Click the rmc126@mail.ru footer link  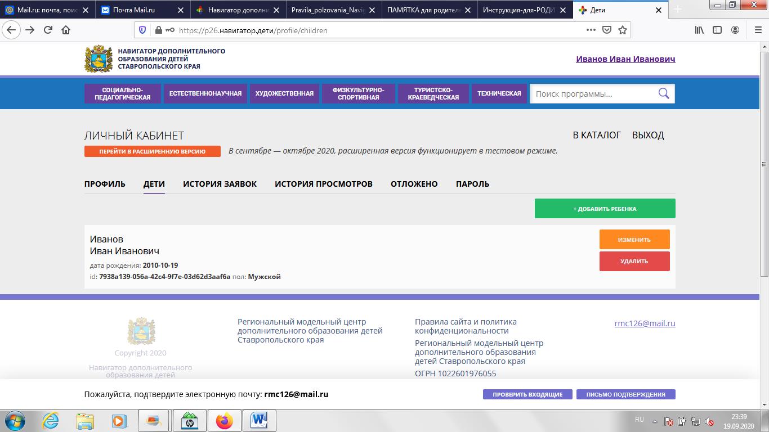click(645, 323)
